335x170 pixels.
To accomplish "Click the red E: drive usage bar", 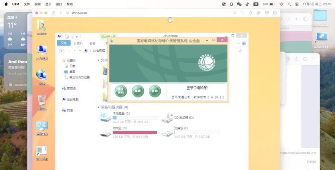I will point(135,133).
